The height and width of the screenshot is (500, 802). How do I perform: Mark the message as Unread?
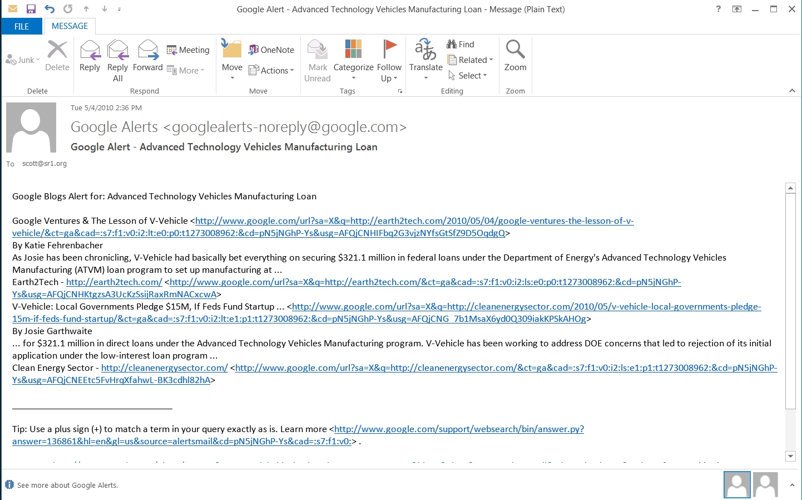pos(318,61)
